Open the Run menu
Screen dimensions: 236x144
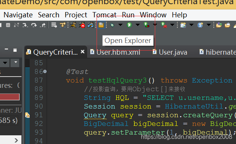[x=128, y=15]
